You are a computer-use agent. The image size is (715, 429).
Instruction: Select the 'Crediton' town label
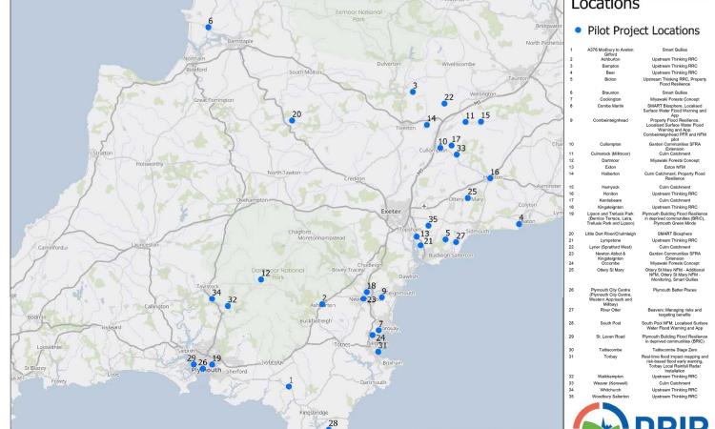point(355,178)
